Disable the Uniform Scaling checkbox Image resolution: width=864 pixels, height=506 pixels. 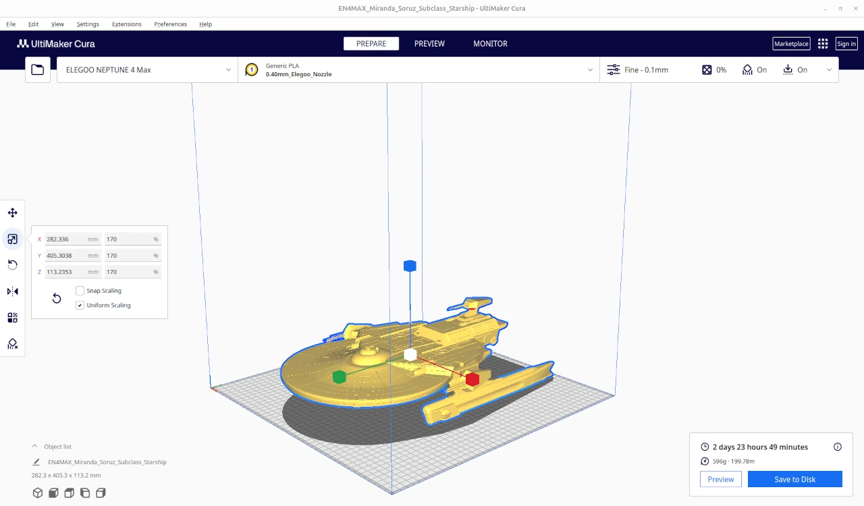(80, 305)
